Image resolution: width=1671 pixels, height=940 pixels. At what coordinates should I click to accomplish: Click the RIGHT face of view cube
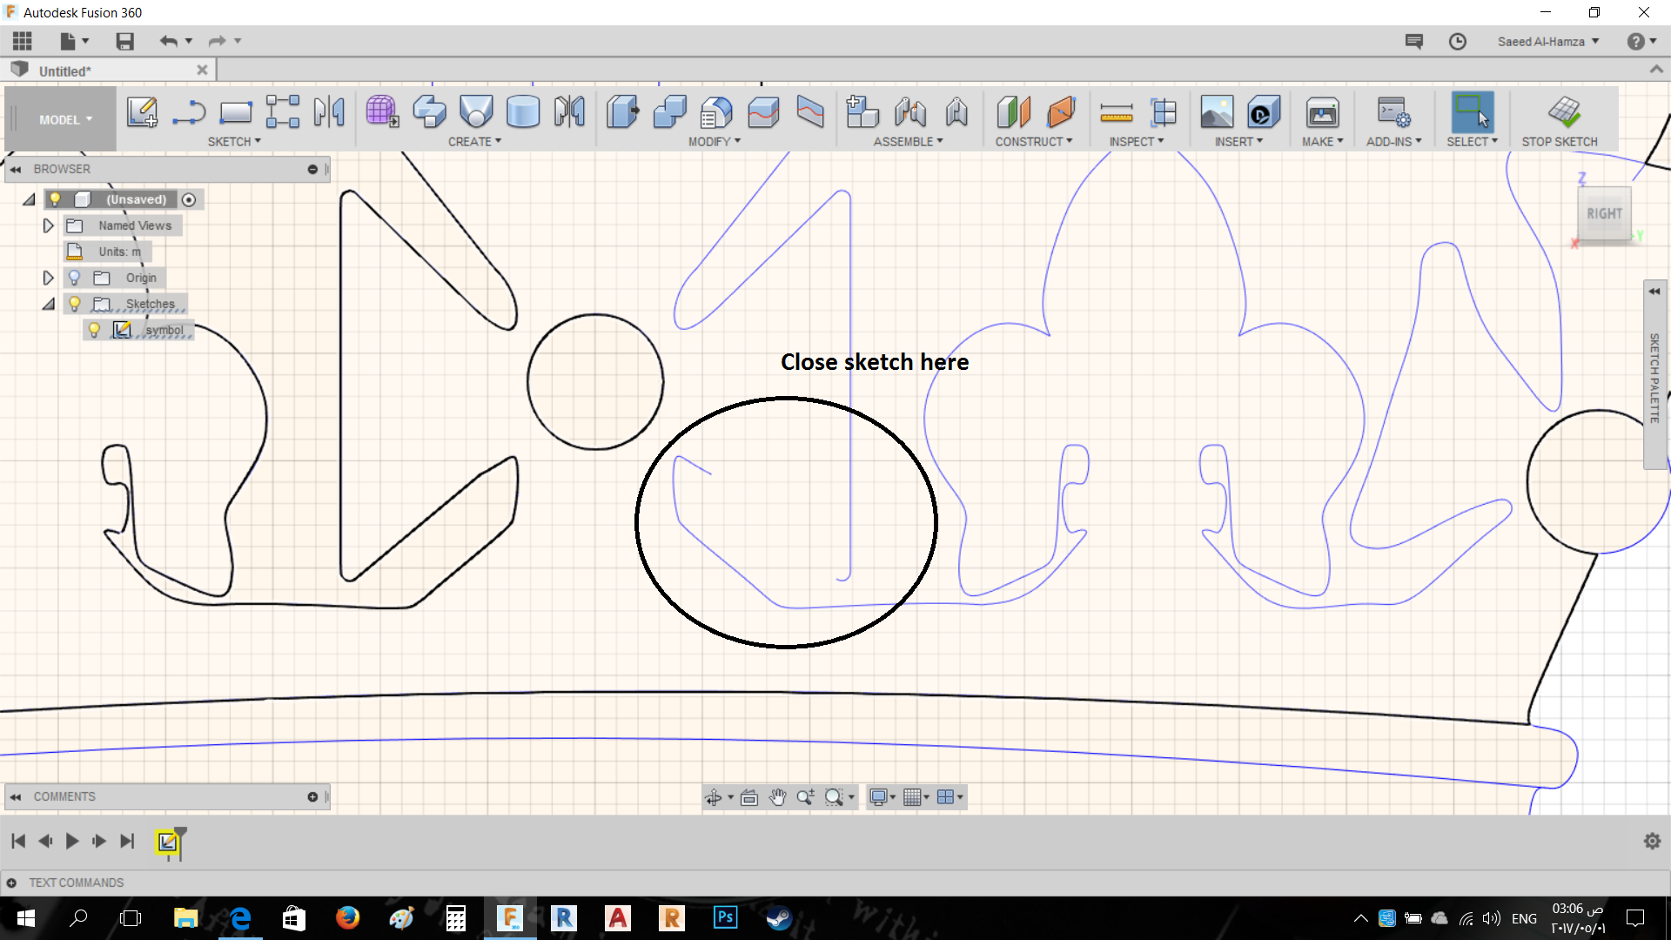point(1604,213)
